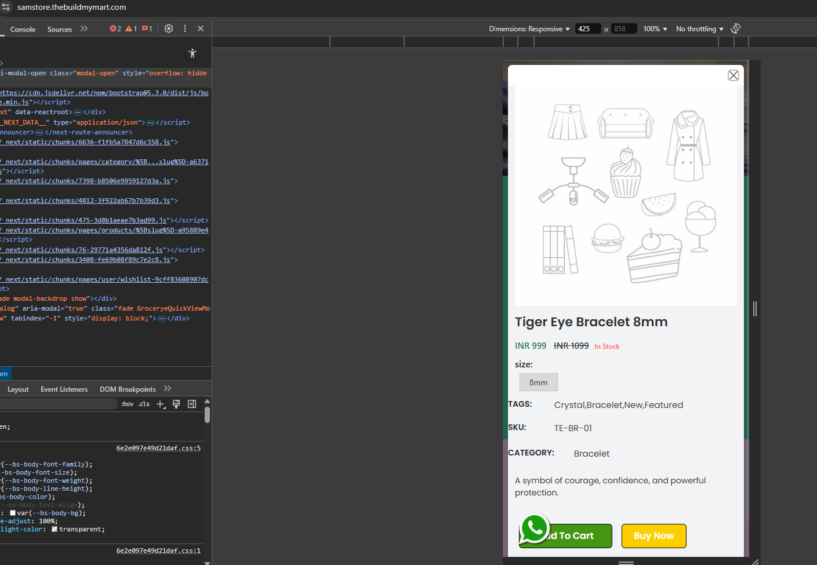Open DevTools kebab menu for more options
The height and width of the screenshot is (565, 817).
pyautogui.click(x=185, y=28)
